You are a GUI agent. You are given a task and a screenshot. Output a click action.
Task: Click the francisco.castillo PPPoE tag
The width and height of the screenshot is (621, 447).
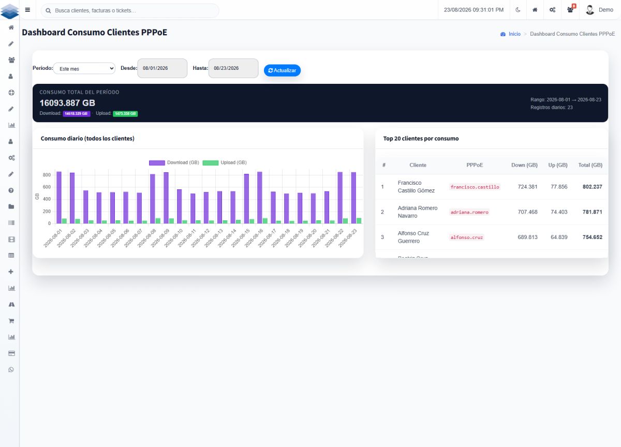(x=475, y=187)
